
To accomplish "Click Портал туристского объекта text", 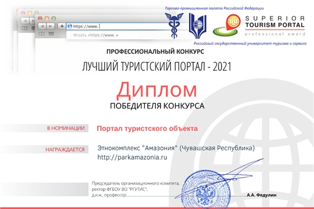I will (x=147, y=128).
